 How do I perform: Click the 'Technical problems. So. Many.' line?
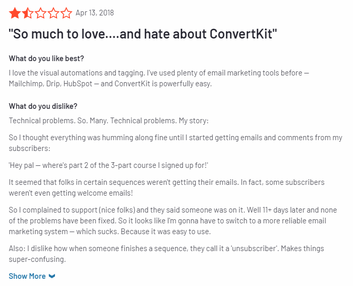pos(109,121)
